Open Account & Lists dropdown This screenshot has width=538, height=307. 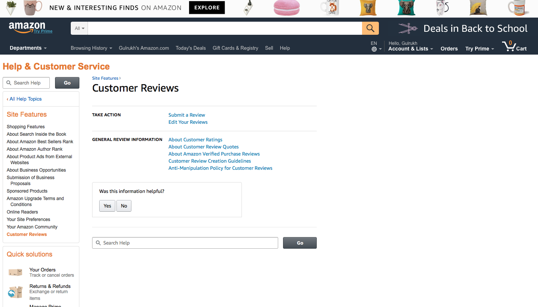(x=410, y=49)
